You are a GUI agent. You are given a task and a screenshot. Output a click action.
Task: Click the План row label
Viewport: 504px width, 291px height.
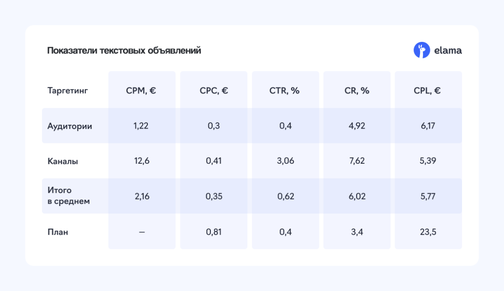[x=58, y=232]
